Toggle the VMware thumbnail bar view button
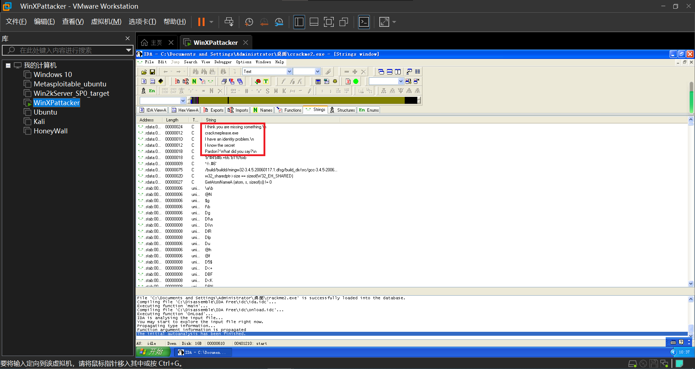 (314, 22)
